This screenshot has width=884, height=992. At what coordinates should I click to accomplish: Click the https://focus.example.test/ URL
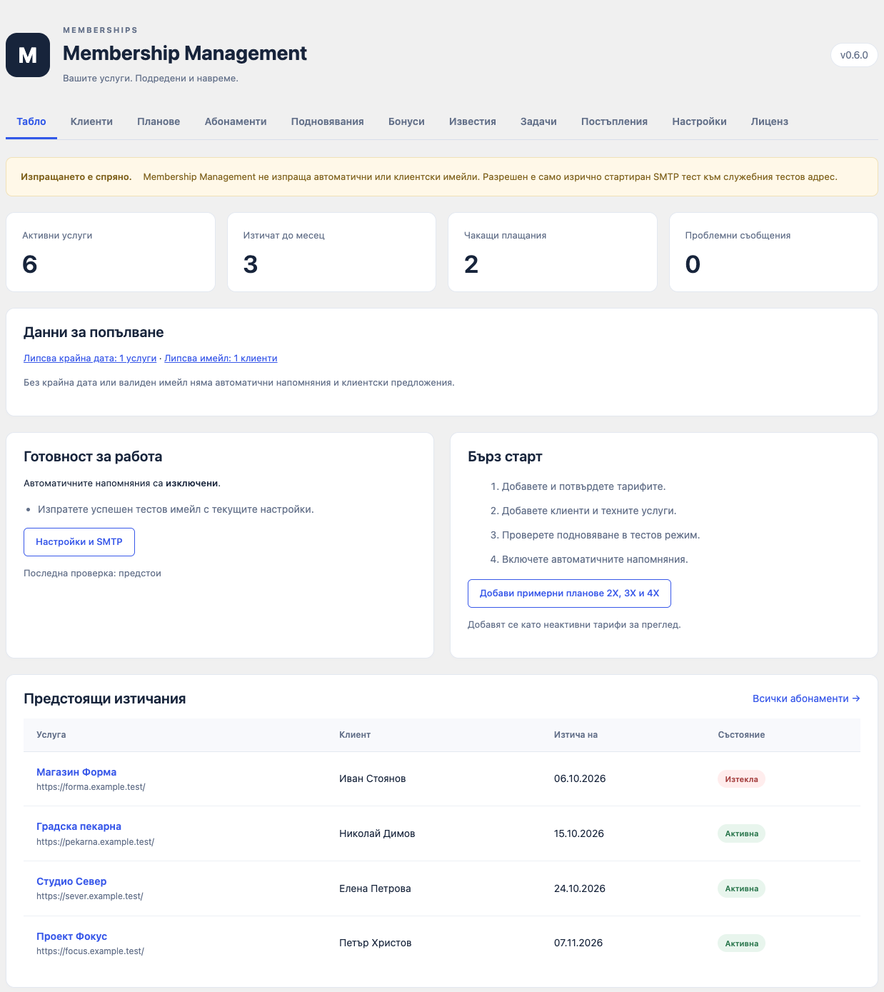coord(90,951)
